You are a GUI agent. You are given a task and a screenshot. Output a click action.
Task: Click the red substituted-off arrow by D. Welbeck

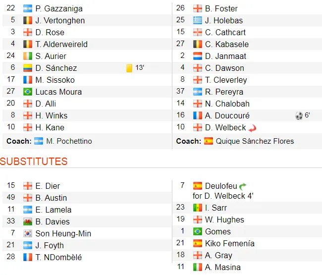point(253,128)
